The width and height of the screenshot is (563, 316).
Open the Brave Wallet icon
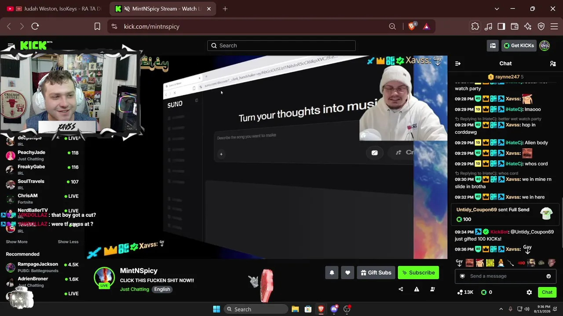coord(515,26)
